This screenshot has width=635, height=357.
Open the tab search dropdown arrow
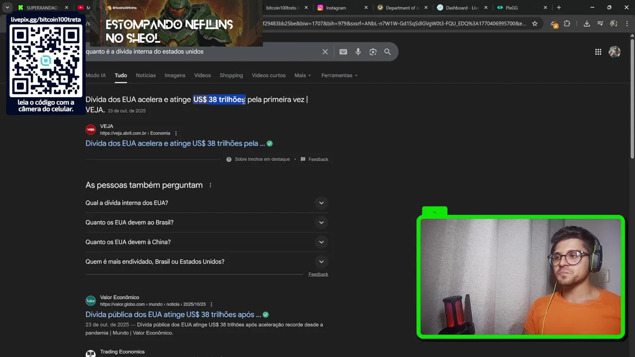click(x=7, y=7)
